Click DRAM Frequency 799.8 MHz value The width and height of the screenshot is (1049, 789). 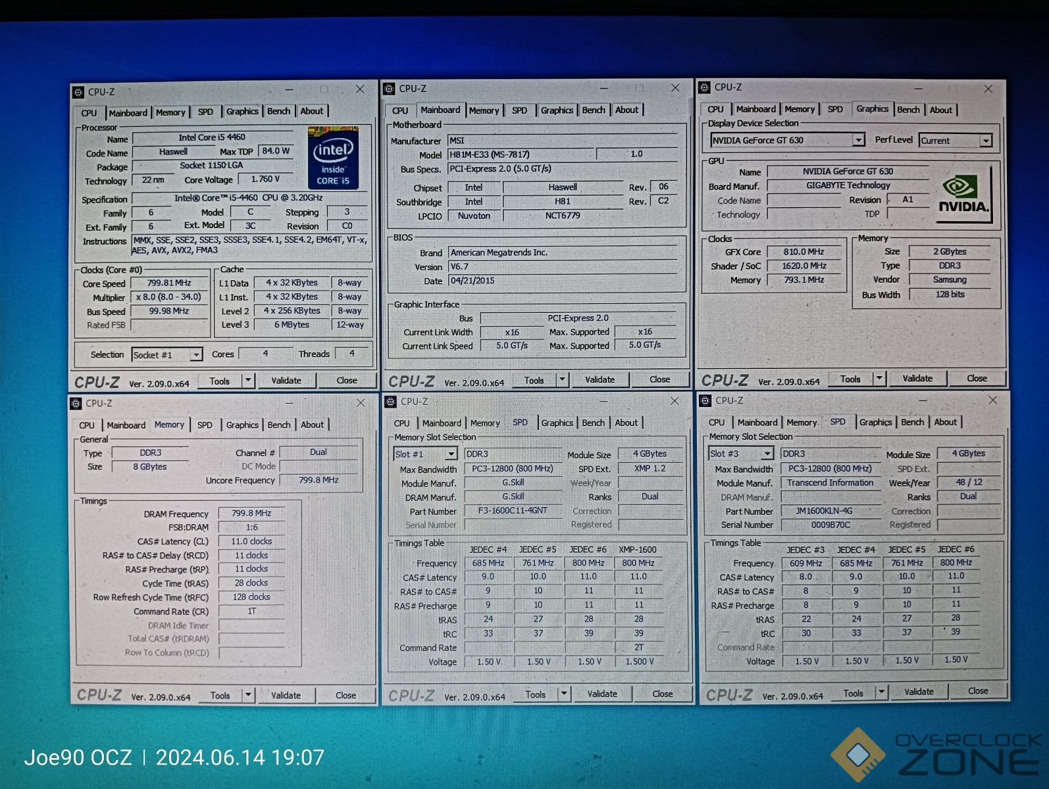click(251, 514)
